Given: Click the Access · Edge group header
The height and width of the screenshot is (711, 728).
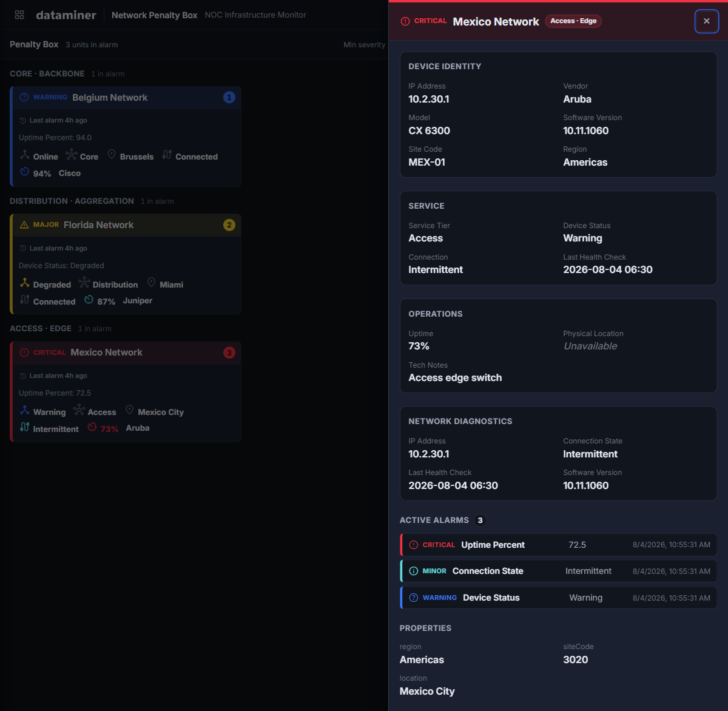Looking at the screenshot, I should click(x=41, y=328).
